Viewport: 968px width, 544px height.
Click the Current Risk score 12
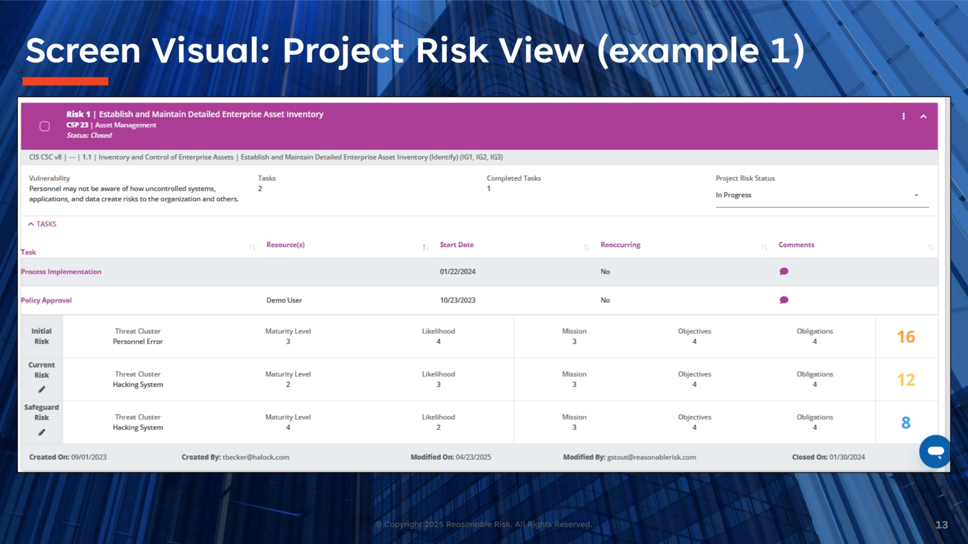[x=906, y=380]
